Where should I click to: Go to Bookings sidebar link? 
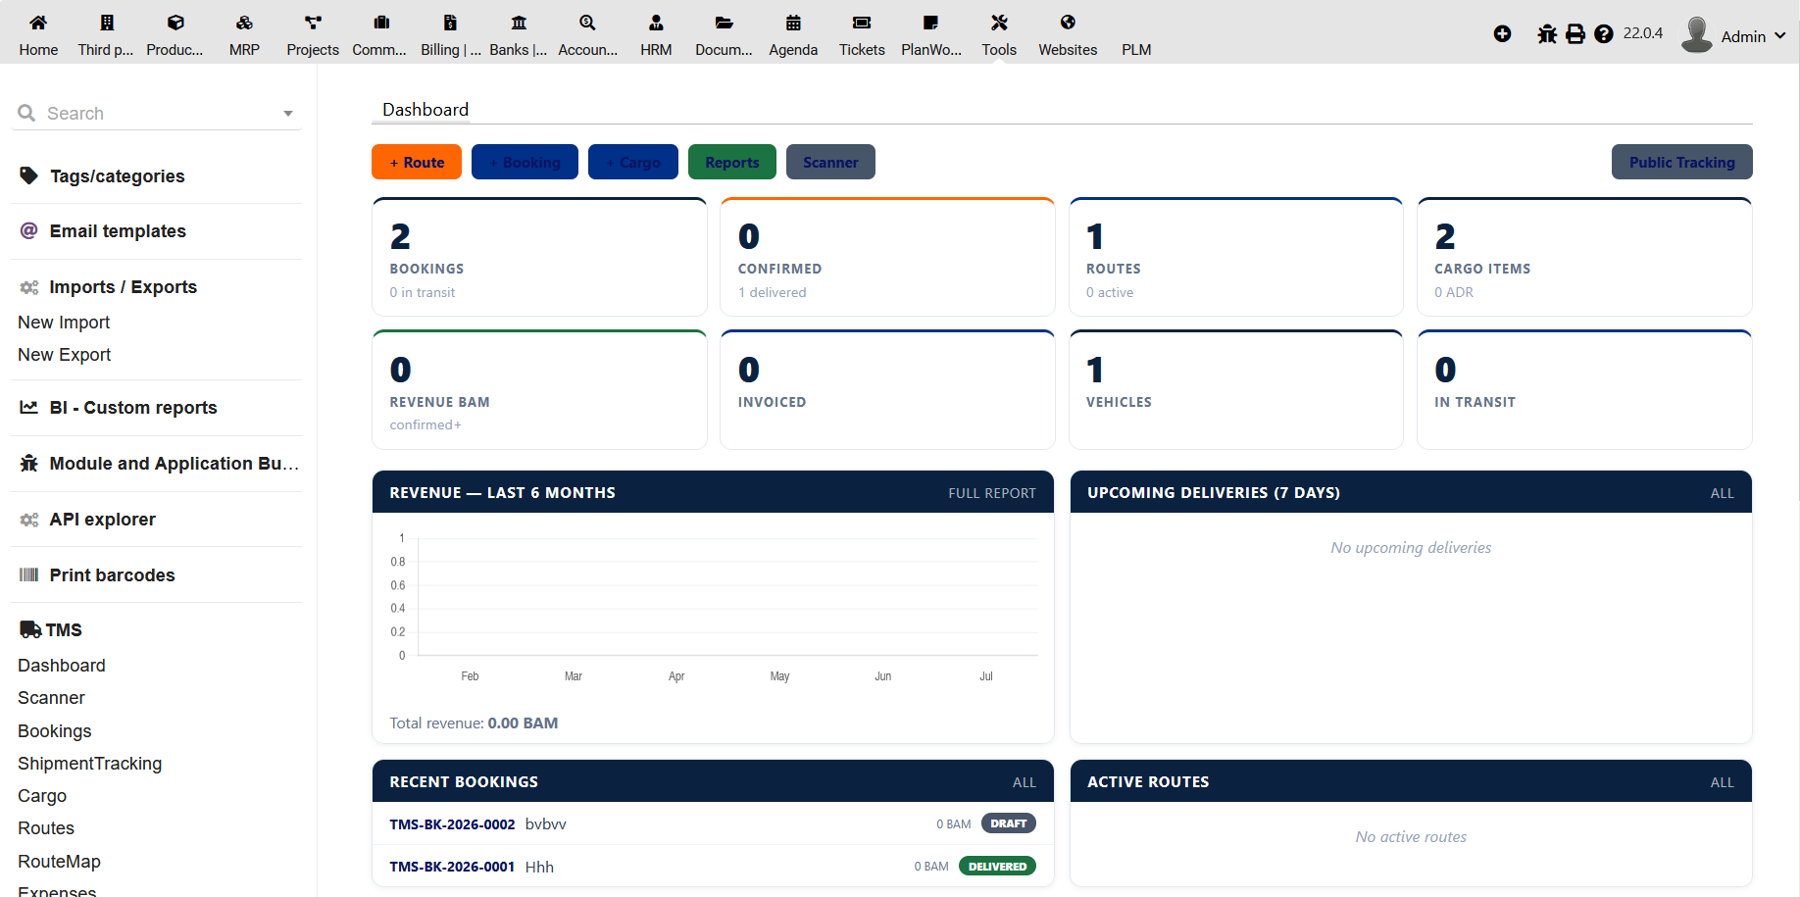[x=54, y=731]
